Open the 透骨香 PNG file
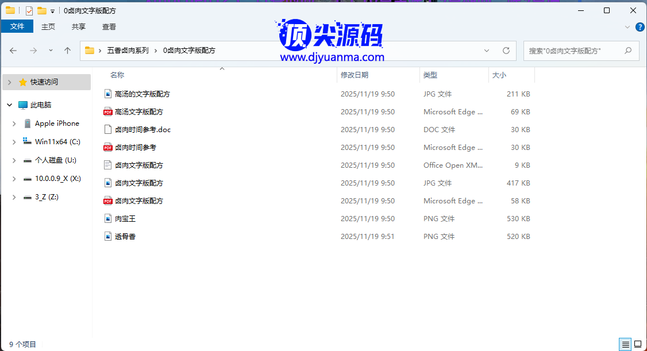The width and height of the screenshot is (647, 351). click(125, 236)
